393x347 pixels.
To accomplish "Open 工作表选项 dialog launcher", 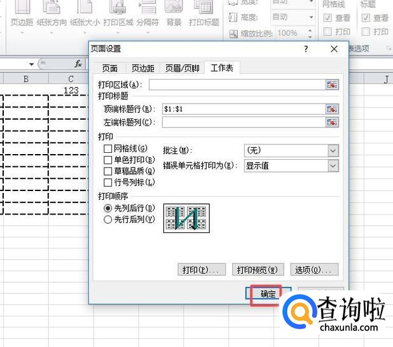I will pos(389,48).
